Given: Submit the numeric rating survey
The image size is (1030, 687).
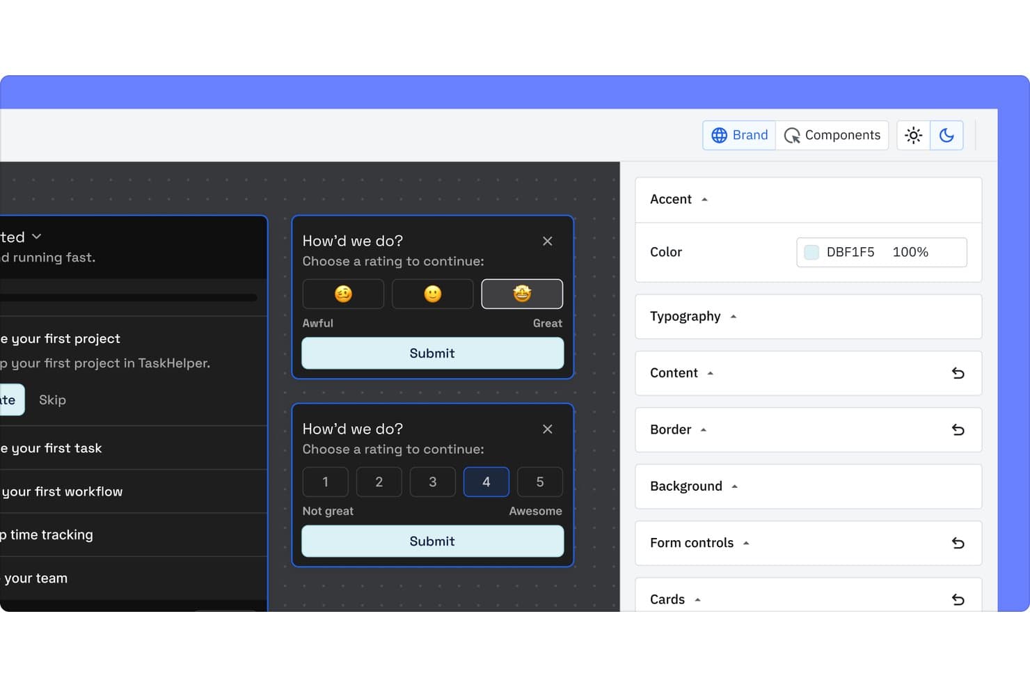Looking at the screenshot, I should click(433, 542).
